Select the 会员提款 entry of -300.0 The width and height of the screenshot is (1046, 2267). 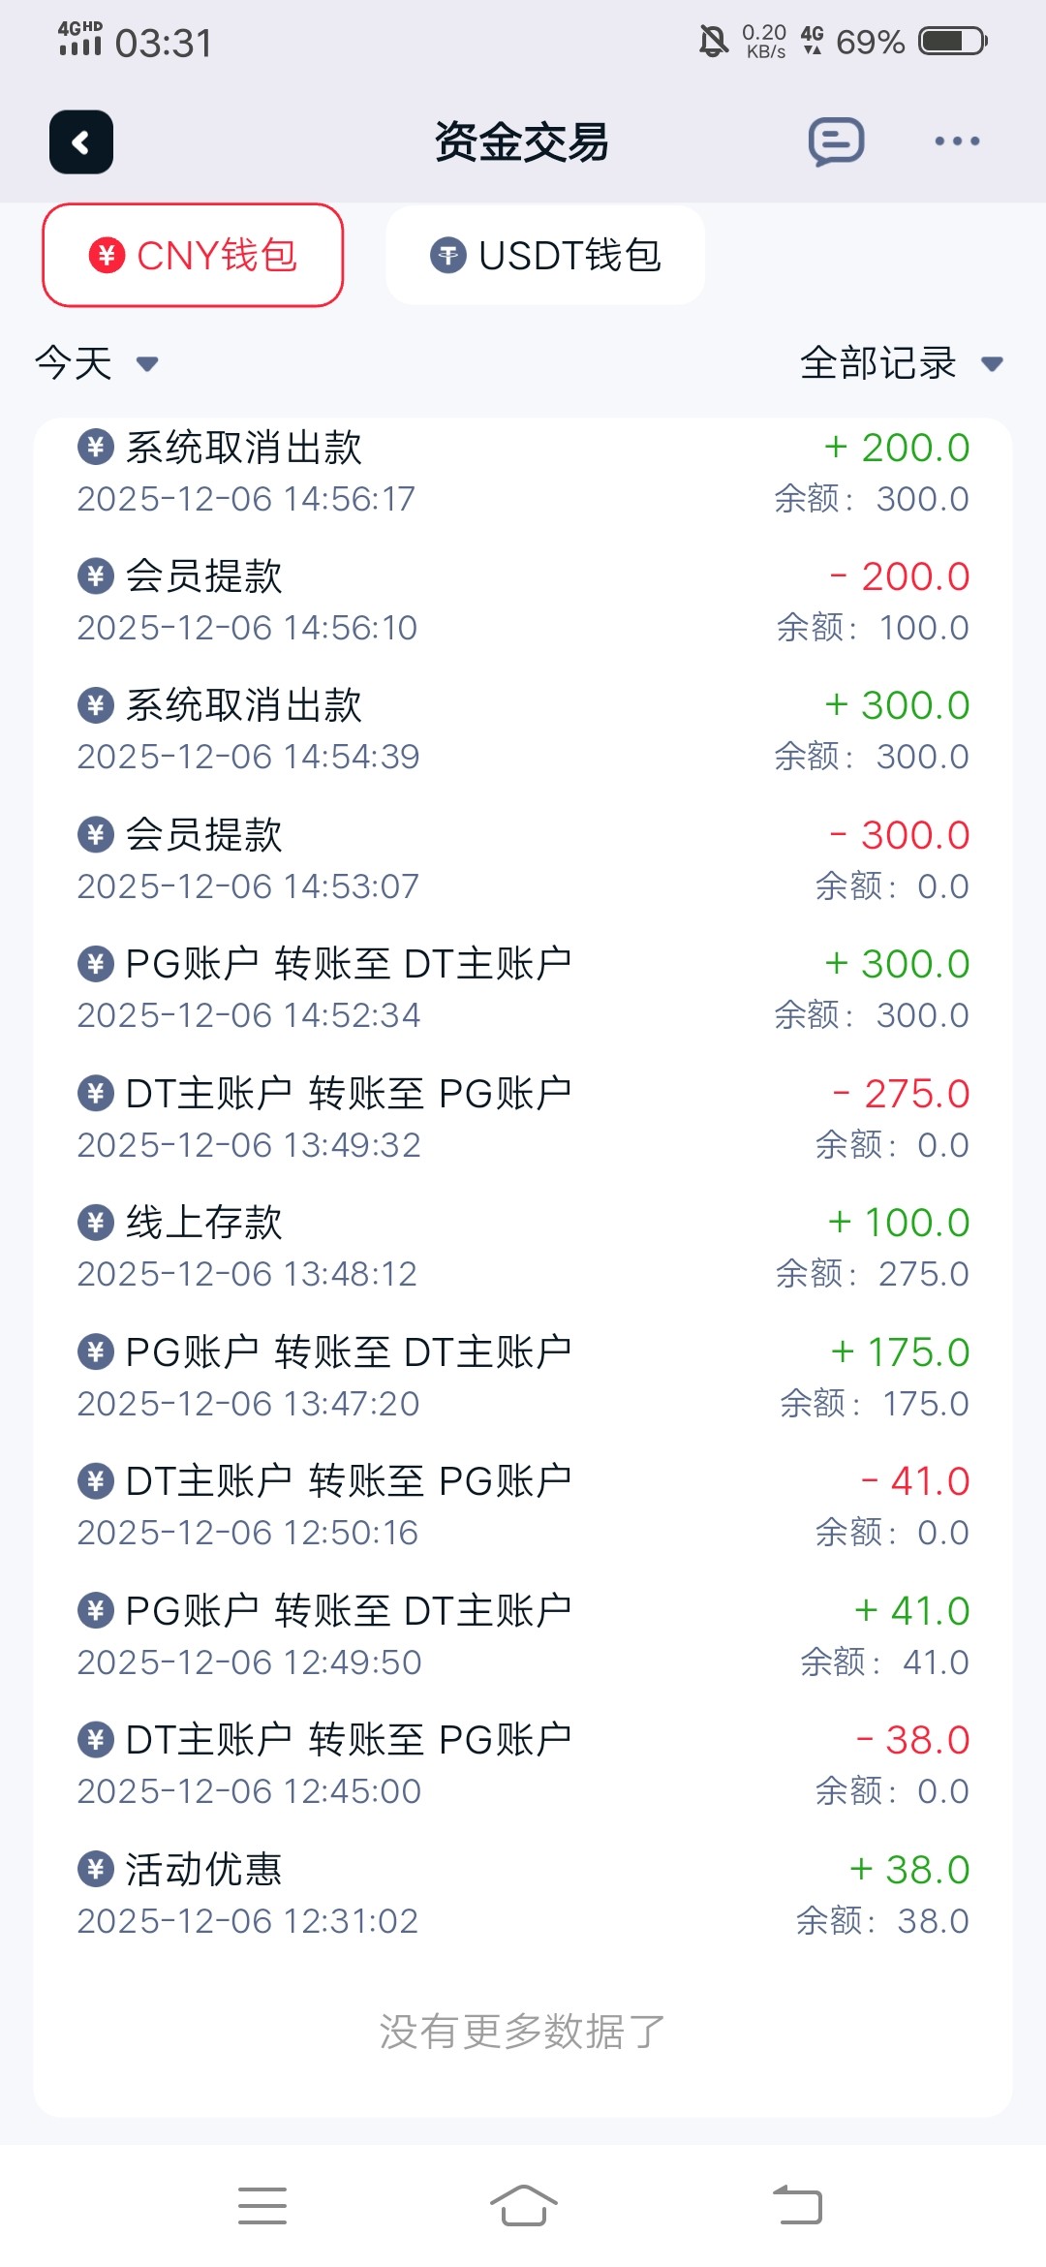[x=523, y=860]
